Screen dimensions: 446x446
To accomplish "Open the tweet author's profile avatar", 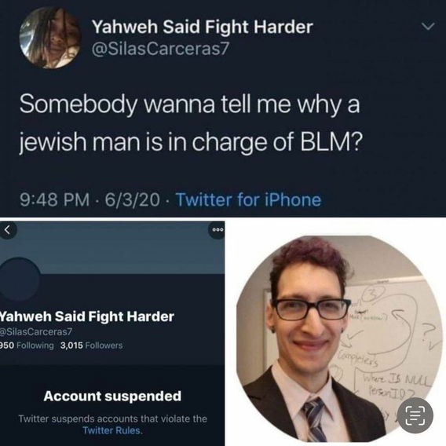I will click(50, 38).
